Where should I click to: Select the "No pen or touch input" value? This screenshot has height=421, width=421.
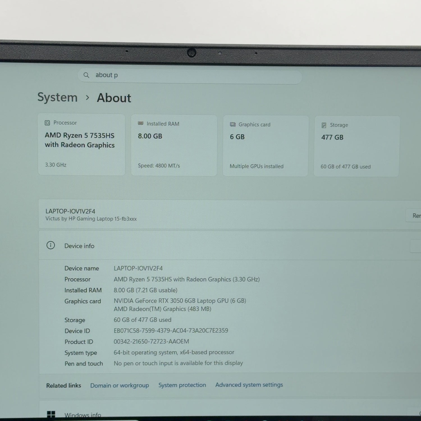pos(178,363)
